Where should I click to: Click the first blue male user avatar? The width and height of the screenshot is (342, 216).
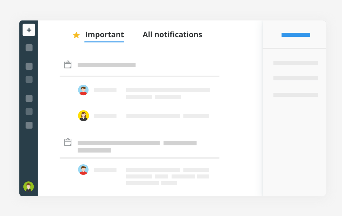point(83,90)
